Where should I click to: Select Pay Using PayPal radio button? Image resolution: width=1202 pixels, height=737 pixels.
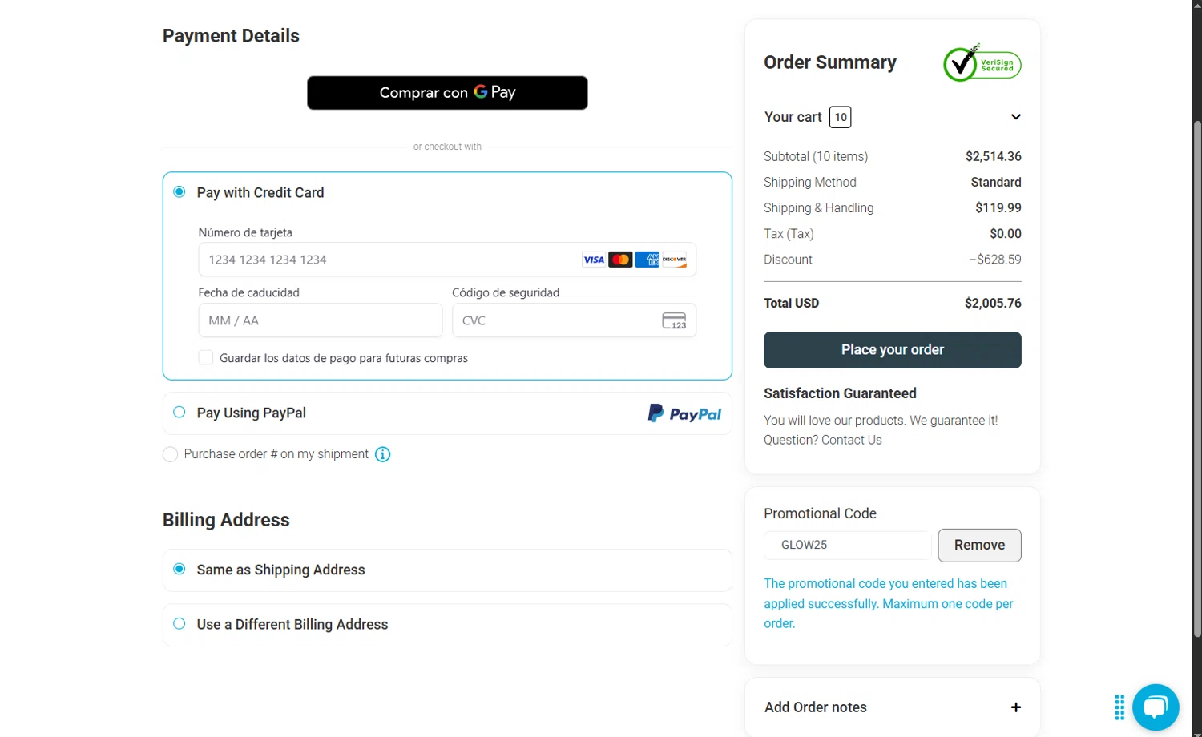(x=179, y=413)
